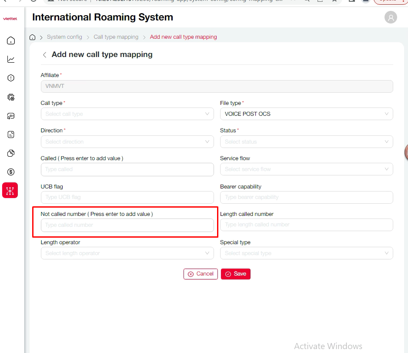Viewport: 408px width, 353px height.
Task: Click the System config breadcrumb
Action: coord(64,37)
